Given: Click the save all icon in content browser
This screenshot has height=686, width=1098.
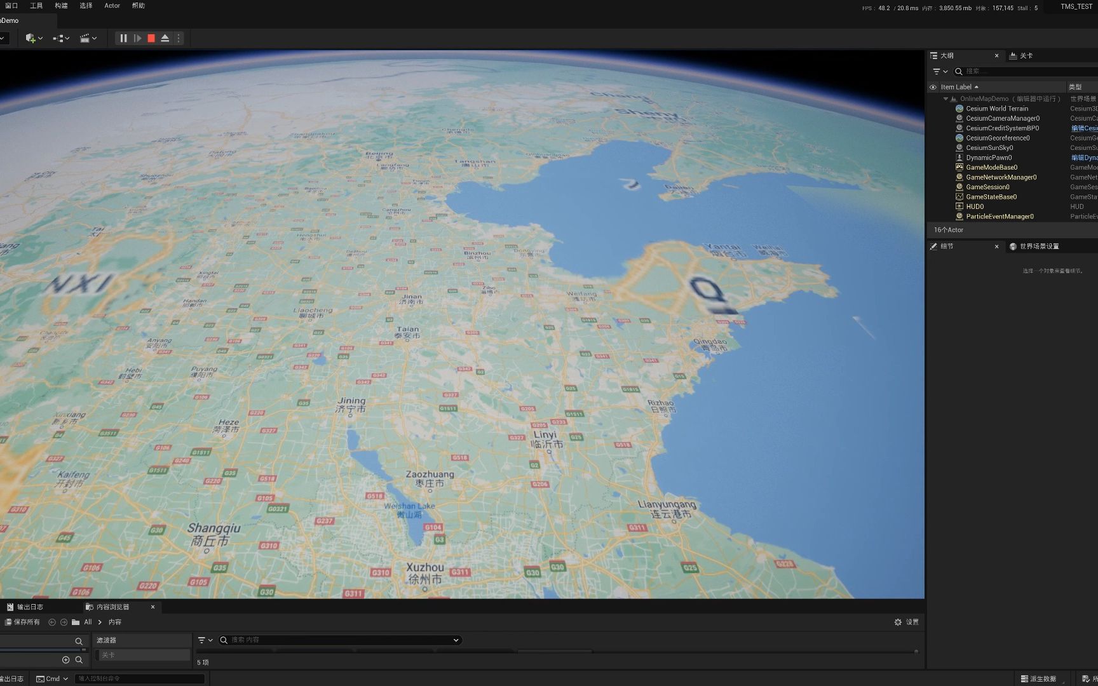Looking at the screenshot, I should coord(9,622).
